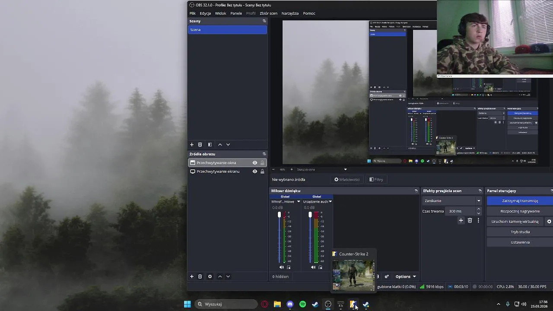Move scene up in Sceny panel
The width and height of the screenshot is (553, 311).
point(220,145)
